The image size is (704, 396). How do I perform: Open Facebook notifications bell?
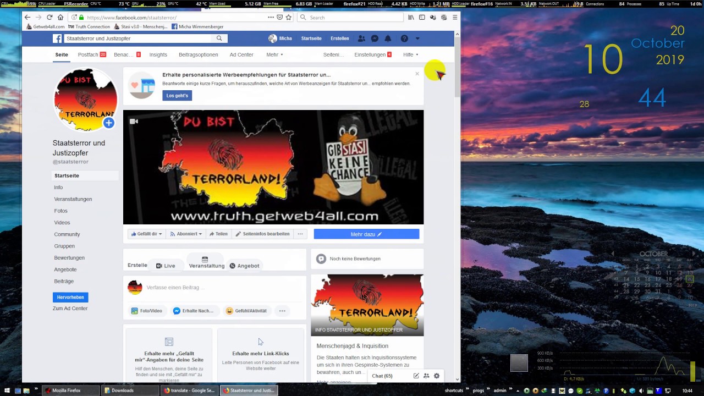[388, 38]
